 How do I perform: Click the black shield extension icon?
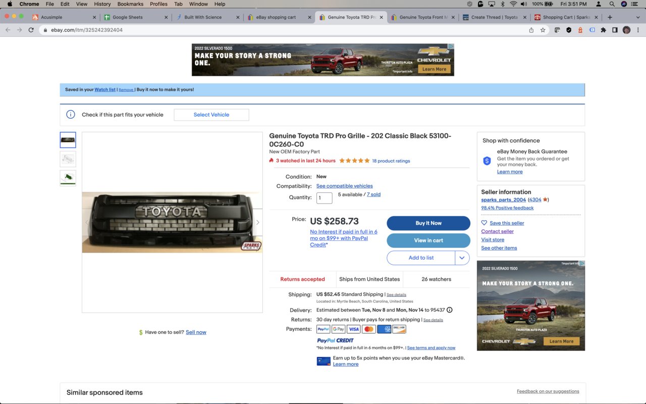[569, 30]
